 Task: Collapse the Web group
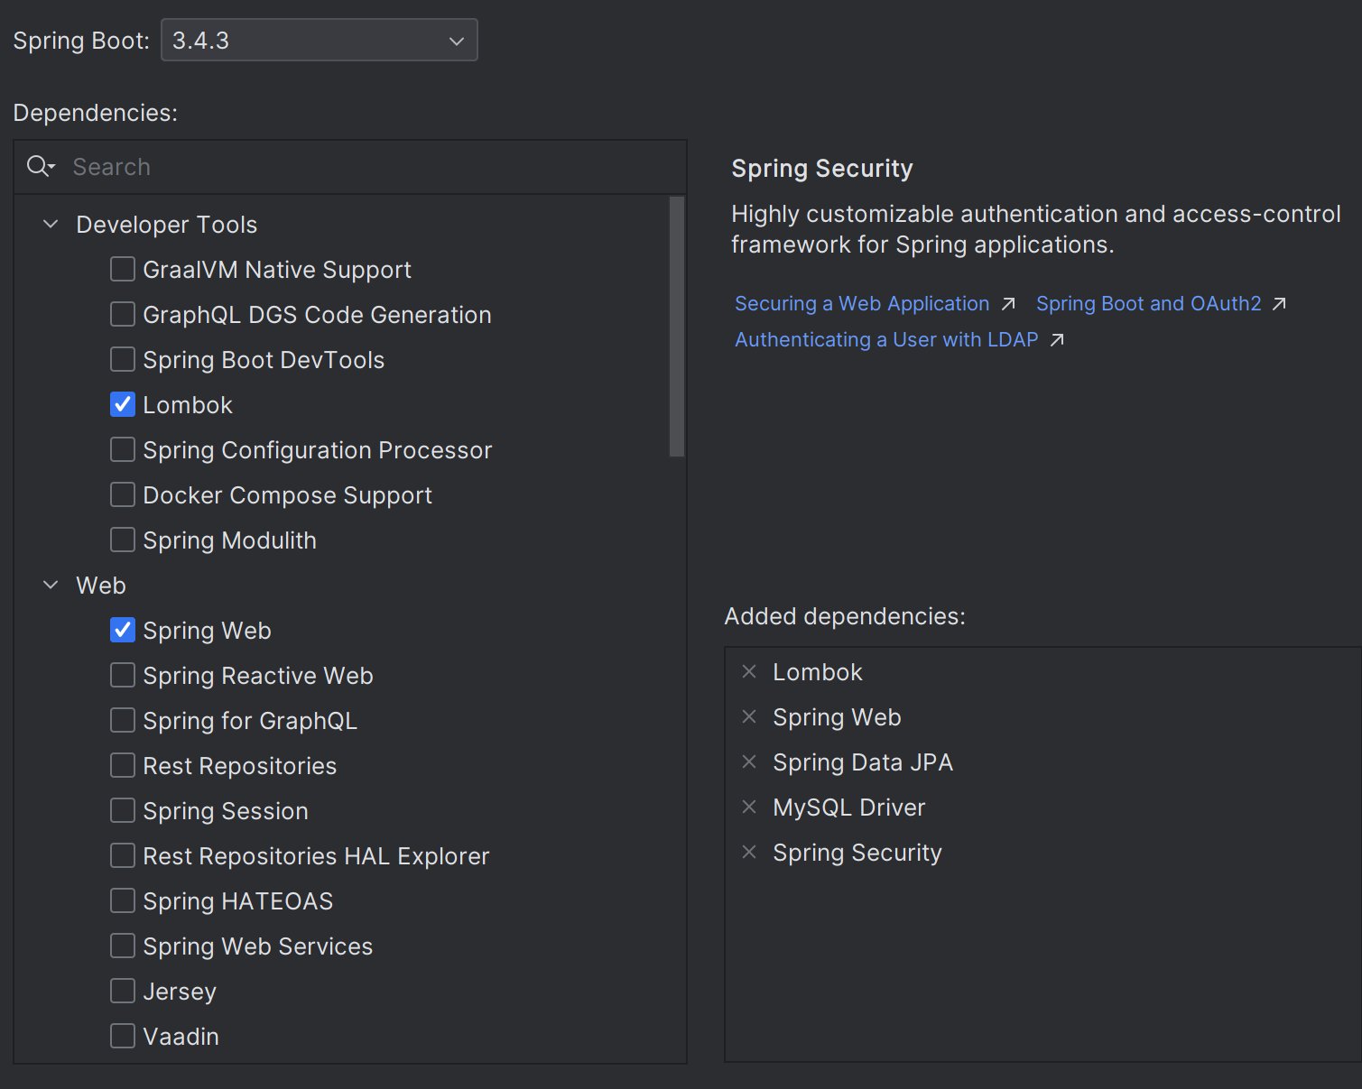(x=51, y=585)
